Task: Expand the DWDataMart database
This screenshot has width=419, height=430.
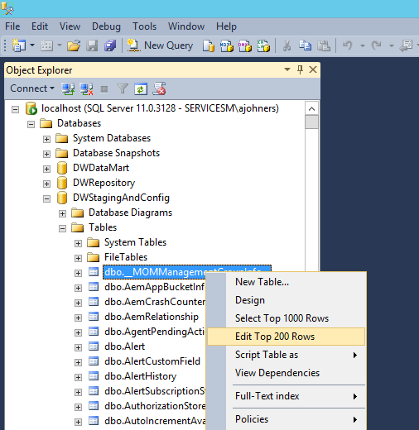Action: click(x=46, y=169)
